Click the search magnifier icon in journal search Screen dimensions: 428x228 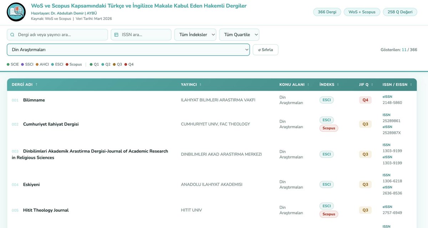click(x=12, y=35)
